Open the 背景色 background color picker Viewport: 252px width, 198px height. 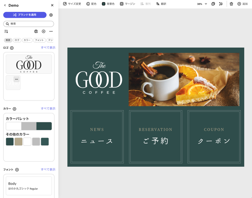[x=108, y=4]
